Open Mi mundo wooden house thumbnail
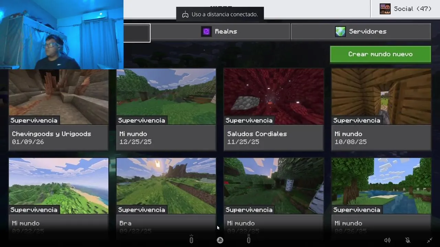440x247 pixels. point(381,97)
